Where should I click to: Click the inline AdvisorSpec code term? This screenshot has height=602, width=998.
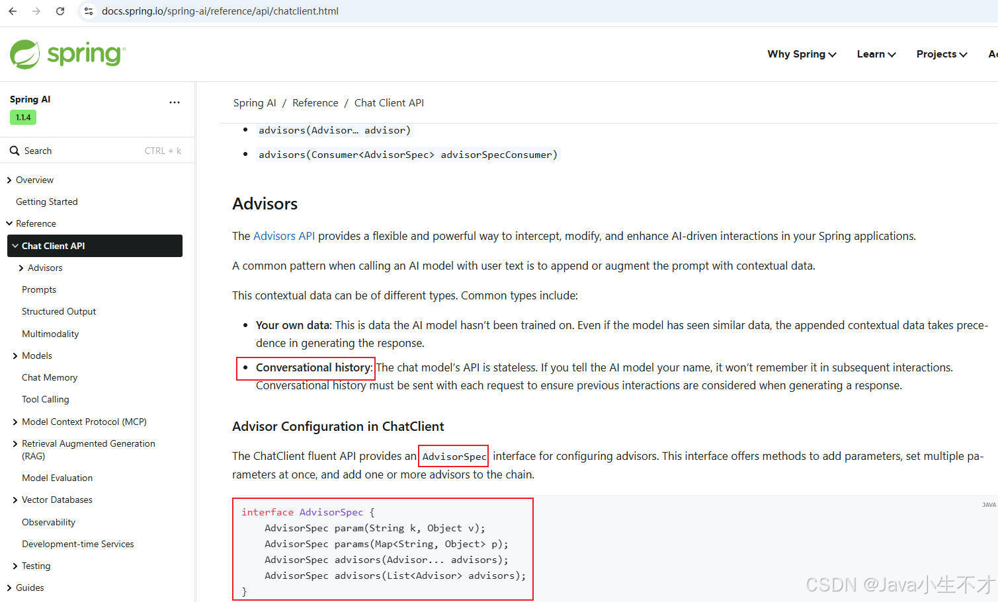454,457
